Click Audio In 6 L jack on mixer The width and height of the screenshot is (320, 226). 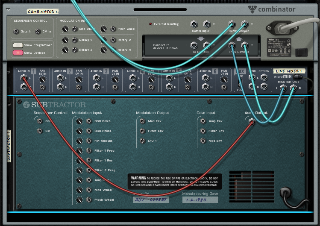[206, 78]
